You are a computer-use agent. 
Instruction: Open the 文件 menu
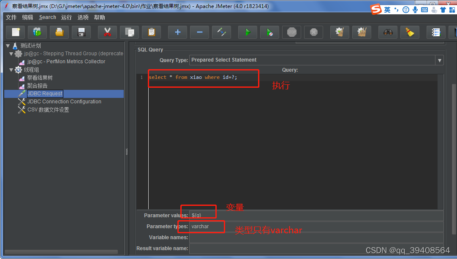(x=11, y=17)
